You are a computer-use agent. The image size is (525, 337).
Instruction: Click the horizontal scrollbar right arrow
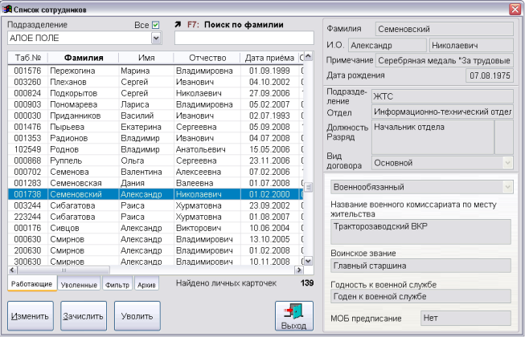(x=298, y=270)
